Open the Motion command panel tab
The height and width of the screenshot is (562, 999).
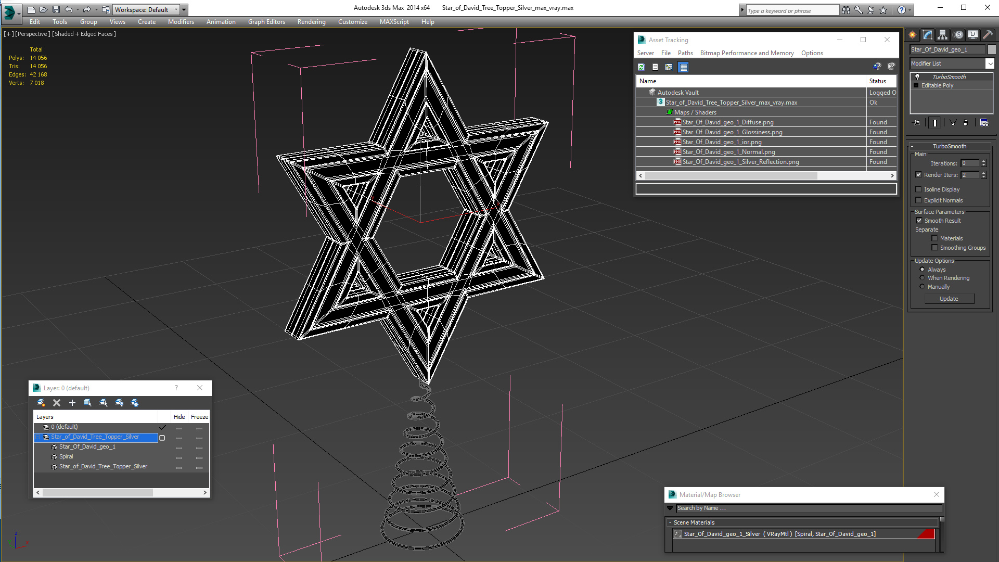[x=958, y=35]
